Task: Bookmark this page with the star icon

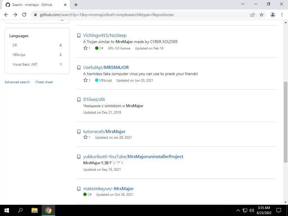Action: (x=262, y=15)
